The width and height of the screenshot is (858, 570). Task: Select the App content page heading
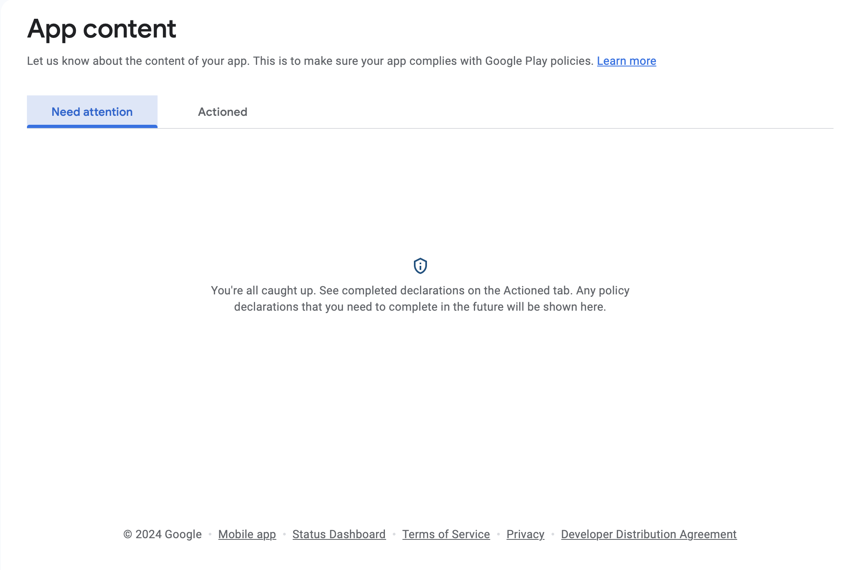[102, 28]
